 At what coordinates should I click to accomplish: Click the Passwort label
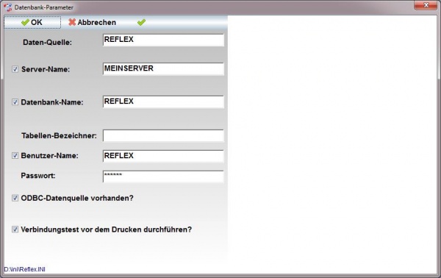click(x=38, y=176)
